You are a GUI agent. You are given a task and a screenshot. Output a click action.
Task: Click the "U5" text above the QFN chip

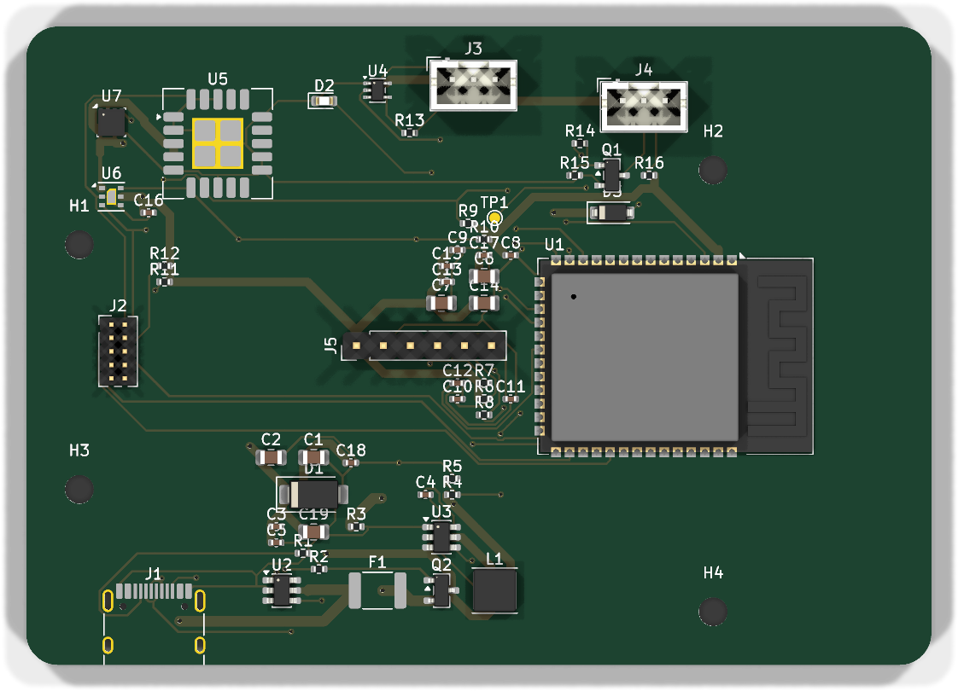tap(218, 78)
